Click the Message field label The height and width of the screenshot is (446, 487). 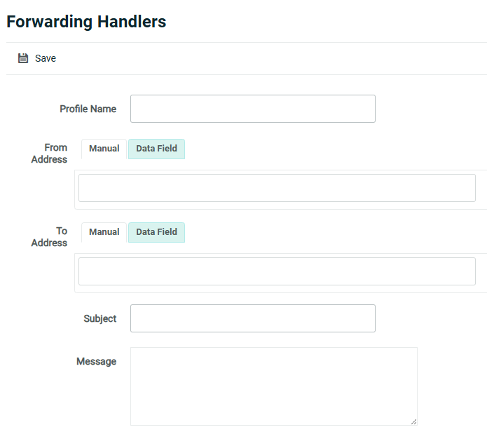tap(96, 362)
